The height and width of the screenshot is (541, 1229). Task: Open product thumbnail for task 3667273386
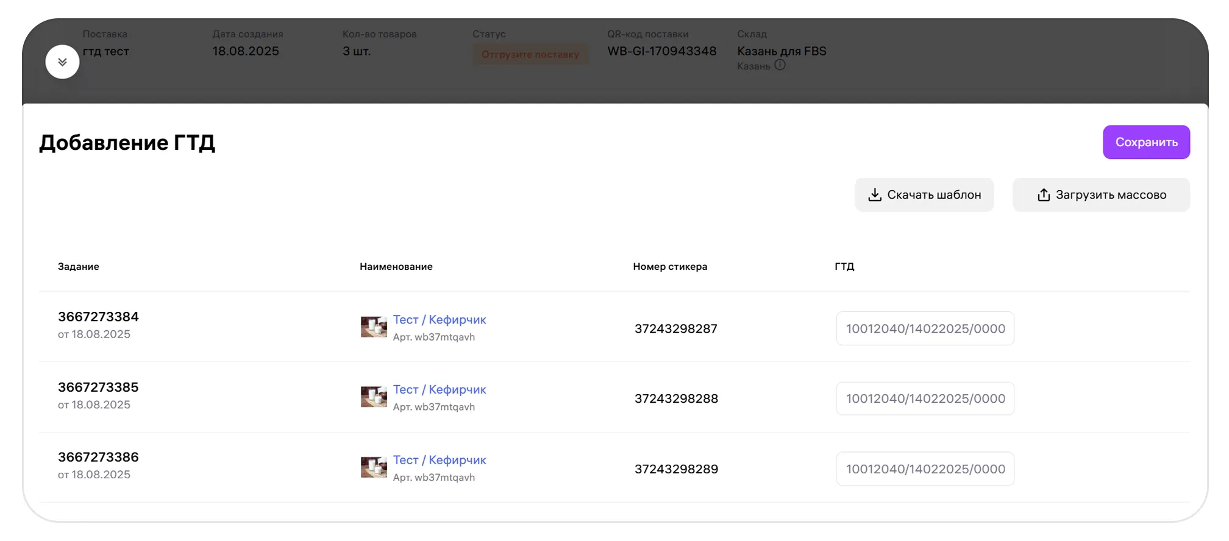(374, 468)
